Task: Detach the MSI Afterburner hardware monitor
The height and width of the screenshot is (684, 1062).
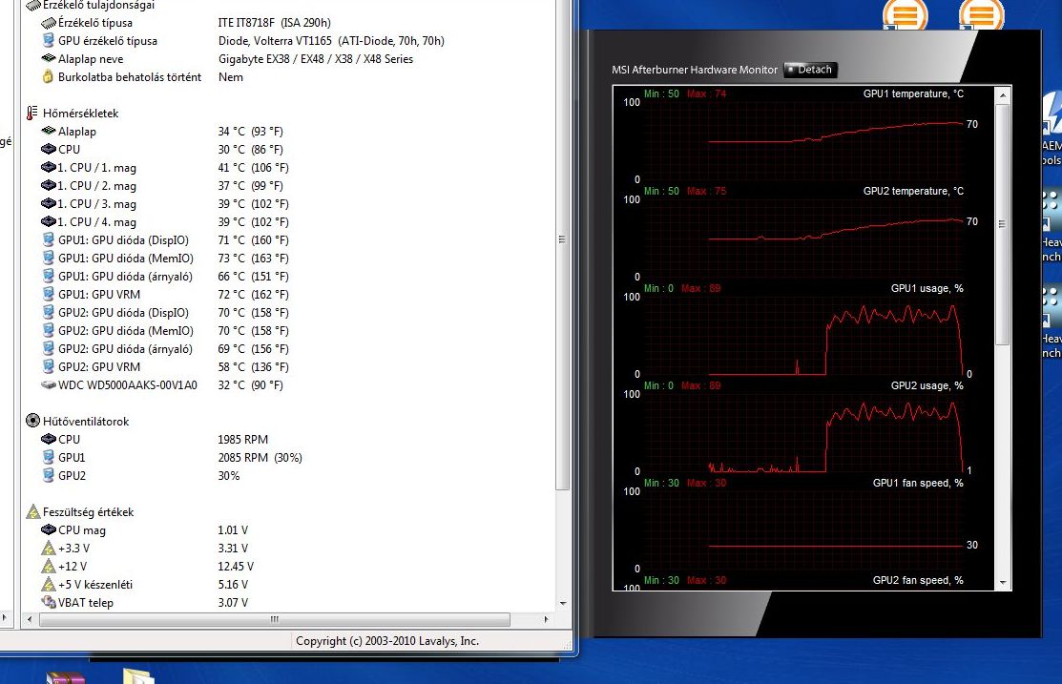Action: [811, 70]
